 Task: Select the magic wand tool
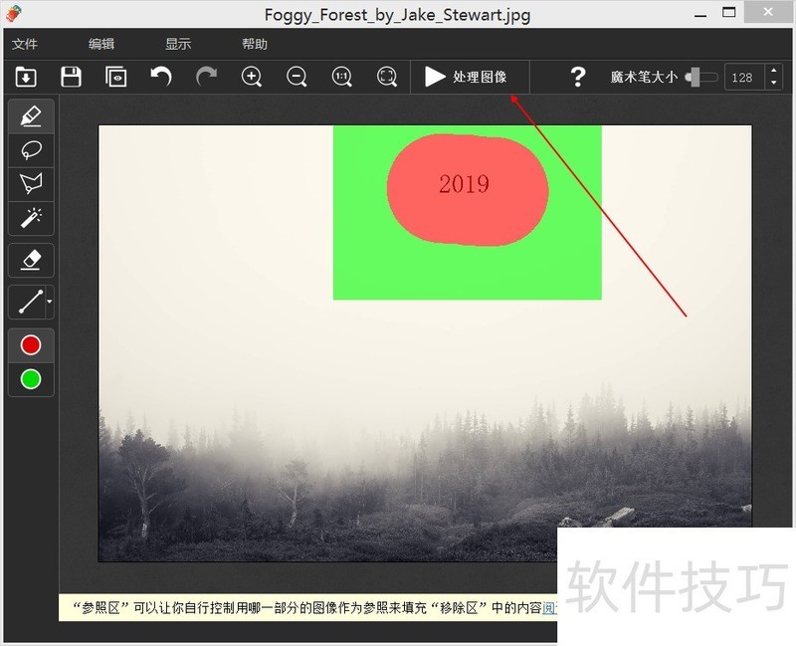[30, 218]
